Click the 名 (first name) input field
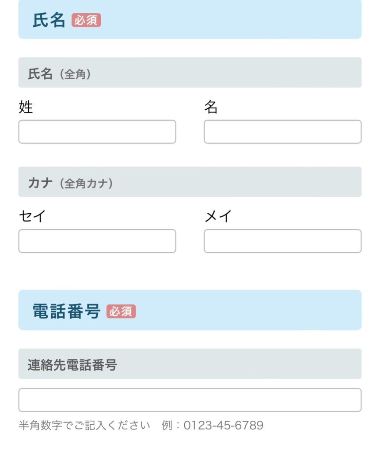 (x=282, y=132)
